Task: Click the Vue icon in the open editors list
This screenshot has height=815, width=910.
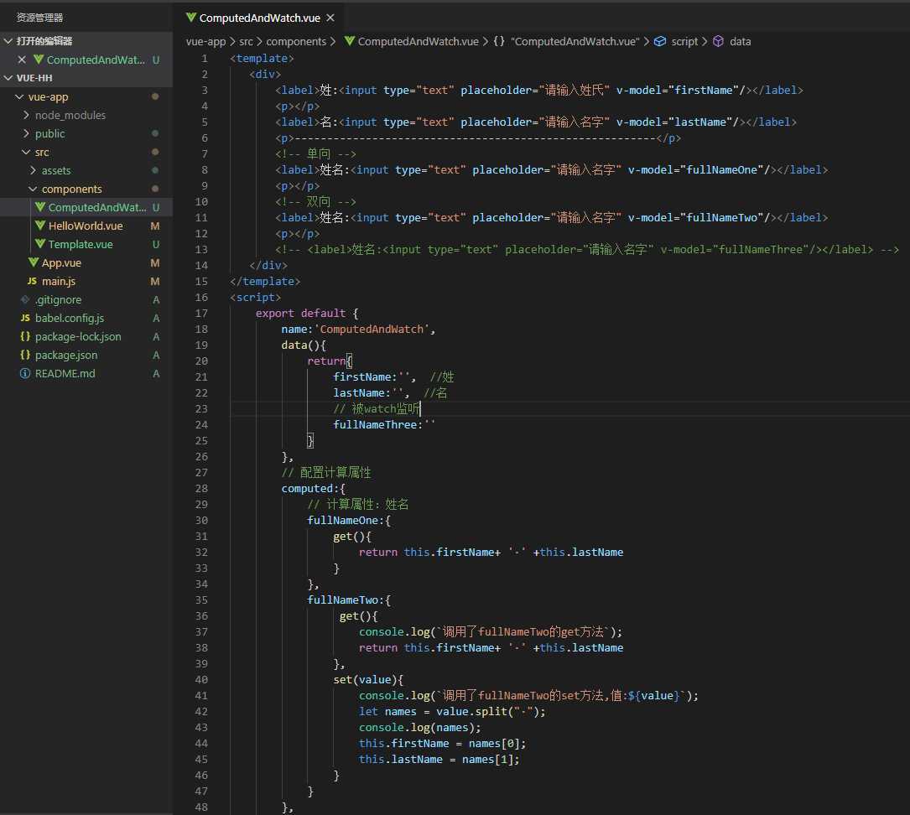Action: [39, 60]
